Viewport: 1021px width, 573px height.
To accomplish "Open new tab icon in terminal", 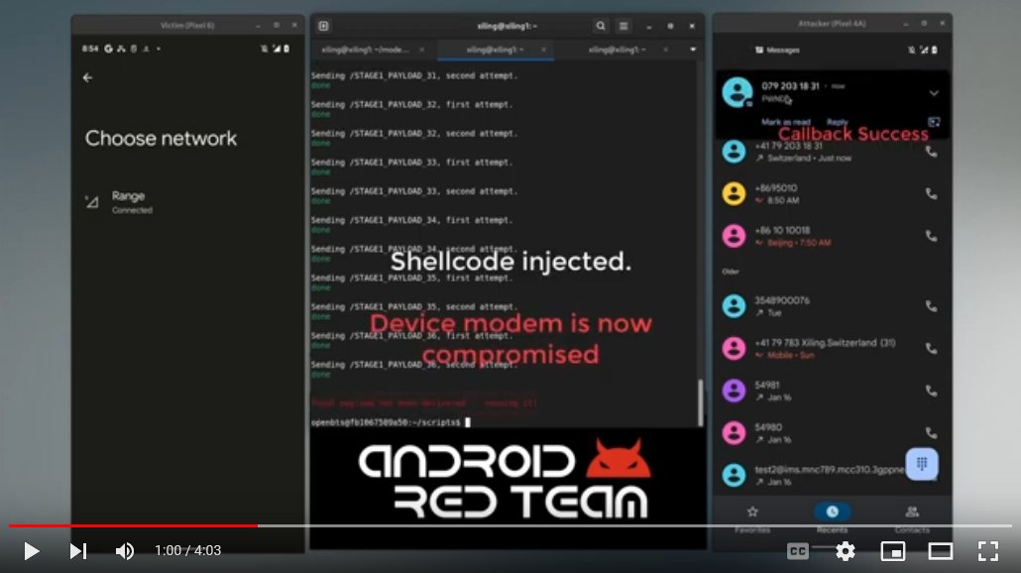I will [x=323, y=26].
